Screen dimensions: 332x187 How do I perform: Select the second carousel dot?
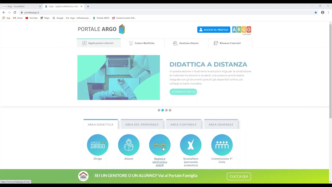[163, 110]
